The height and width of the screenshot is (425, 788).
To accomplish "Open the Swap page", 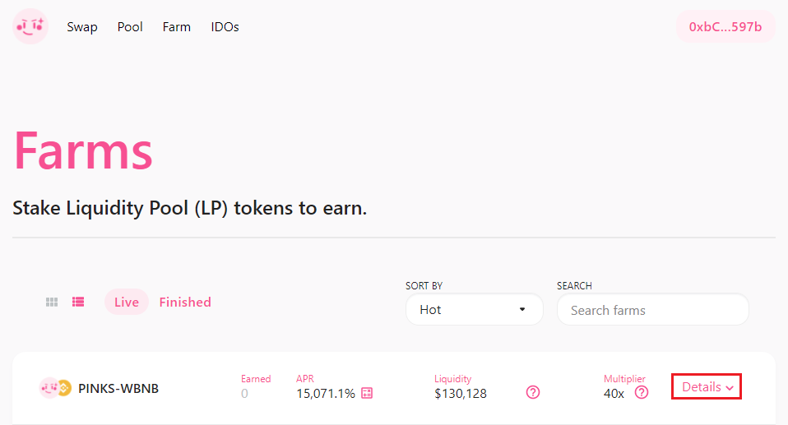I will pos(82,27).
